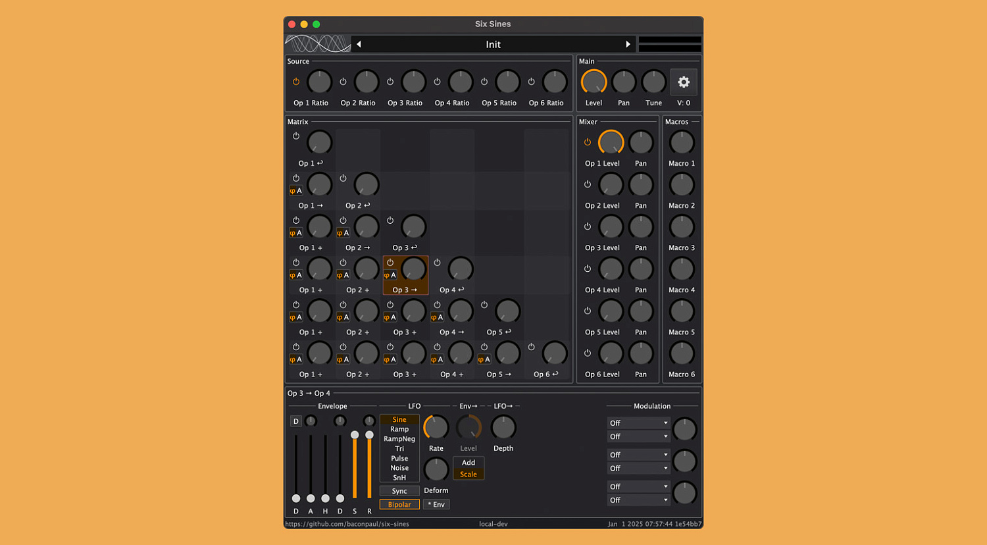Select Tri in the LFO shape list

(x=399, y=449)
